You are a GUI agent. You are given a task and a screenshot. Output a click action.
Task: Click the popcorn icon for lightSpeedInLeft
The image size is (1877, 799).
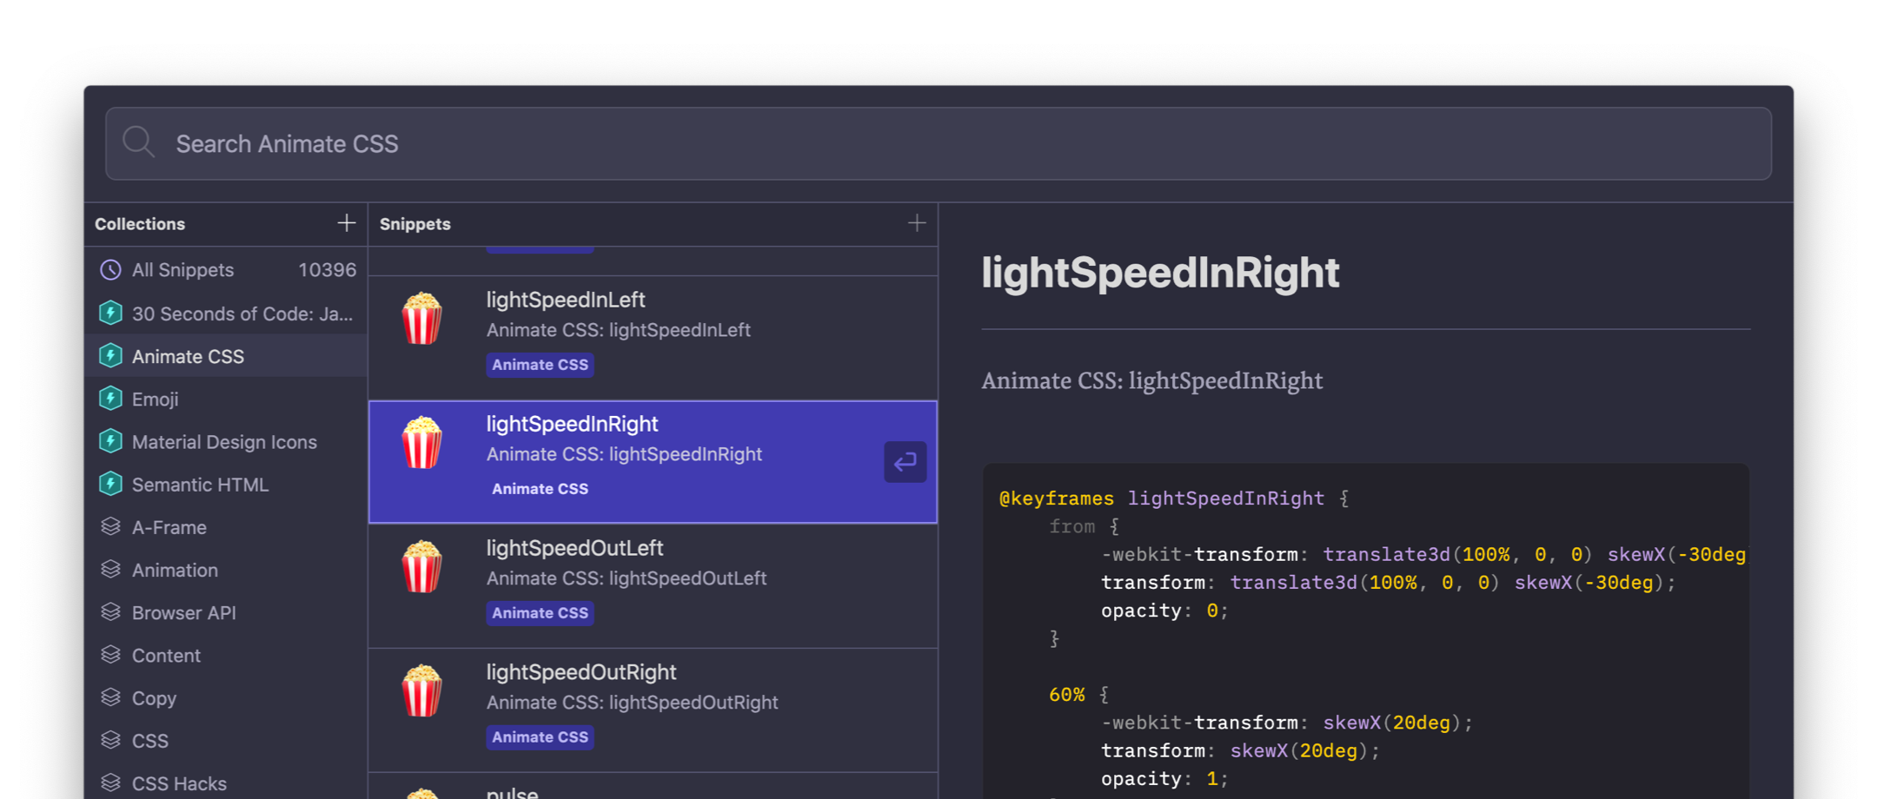pyautogui.click(x=422, y=318)
